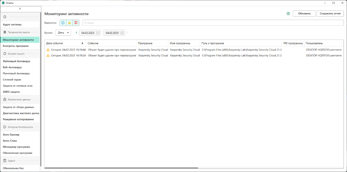Click the Сохранить отчет button
347x172 pixels.
[330, 14]
